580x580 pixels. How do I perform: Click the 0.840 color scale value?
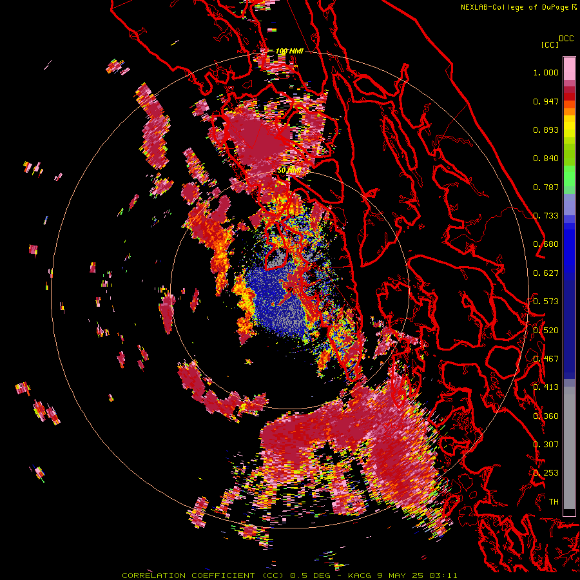pos(546,159)
